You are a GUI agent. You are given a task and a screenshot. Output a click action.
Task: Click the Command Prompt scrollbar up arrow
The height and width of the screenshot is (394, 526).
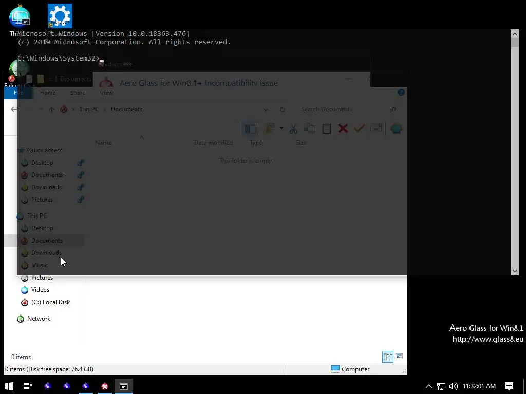[515, 33]
